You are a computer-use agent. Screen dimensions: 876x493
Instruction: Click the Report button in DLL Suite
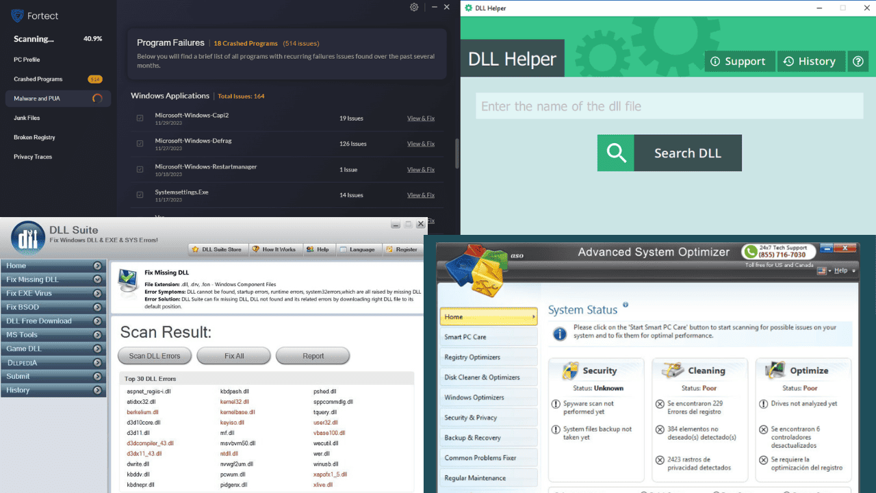pos(313,356)
